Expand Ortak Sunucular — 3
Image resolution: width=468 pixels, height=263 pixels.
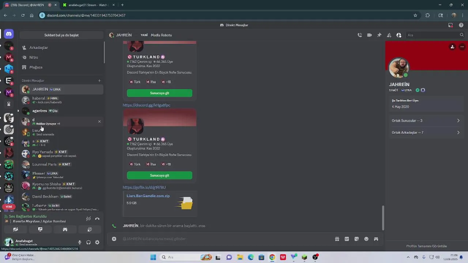click(426, 121)
